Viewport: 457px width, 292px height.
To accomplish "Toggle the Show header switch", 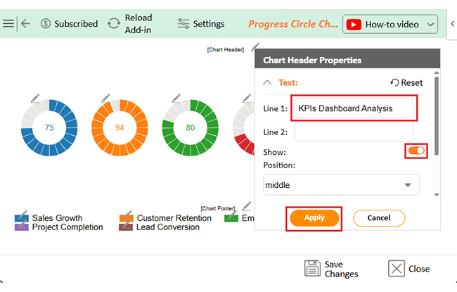I will point(416,151).
